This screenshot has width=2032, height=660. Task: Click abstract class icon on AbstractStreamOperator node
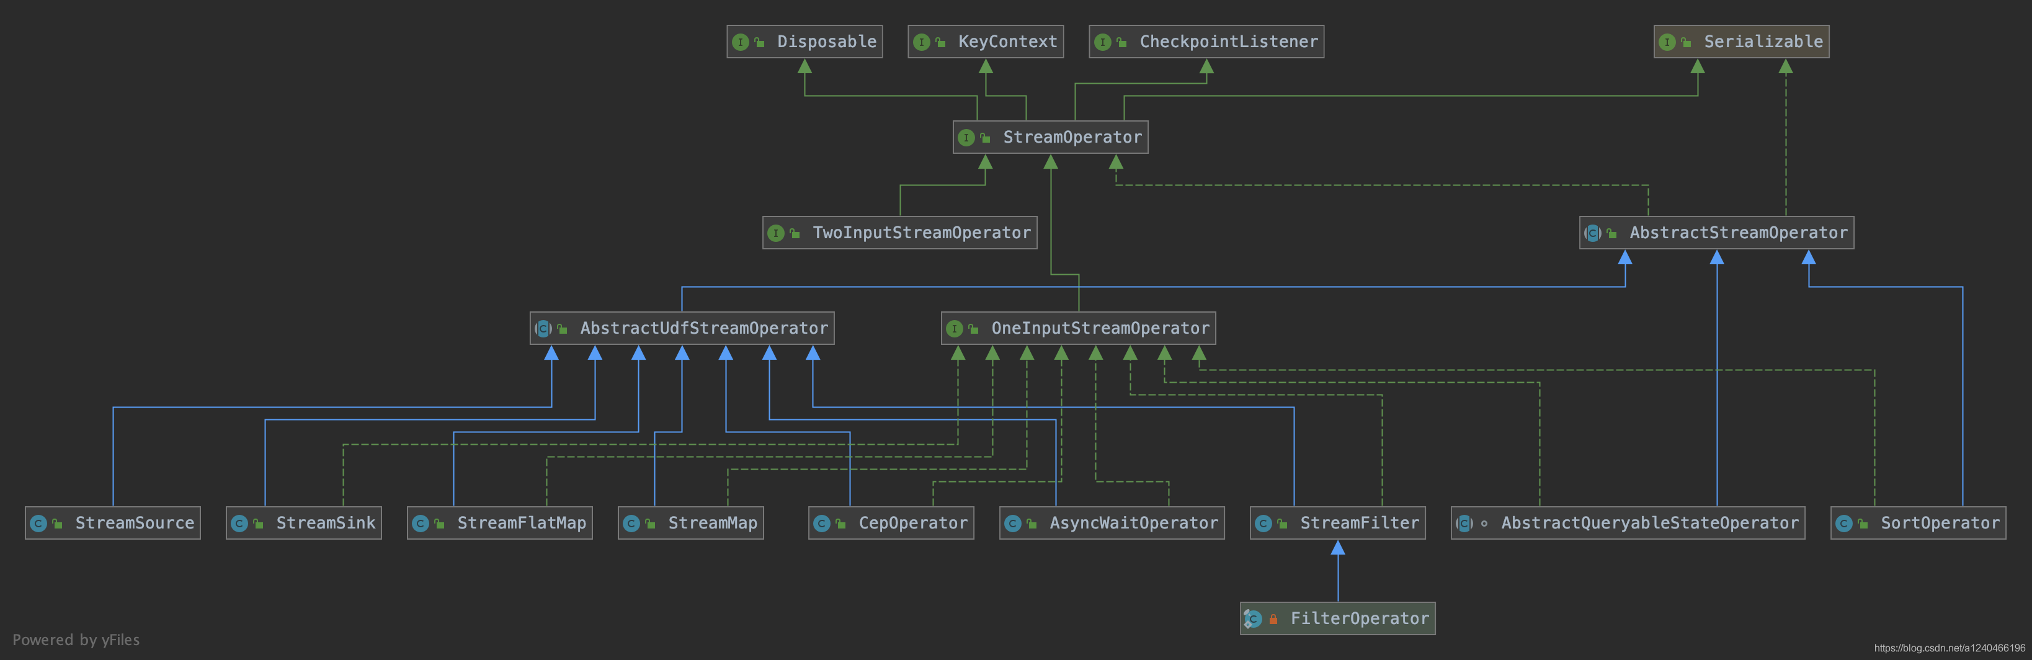point(1593,233)
